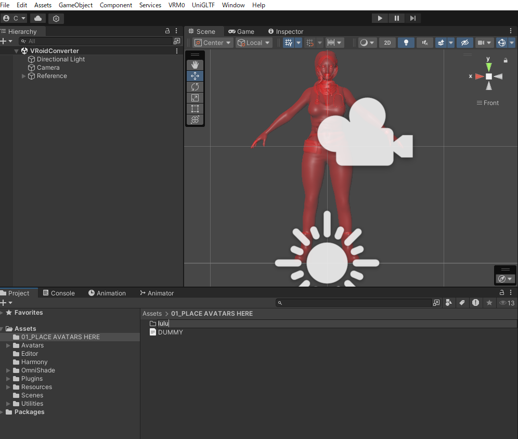
Task: Toggle 2D view mode in Scene
Action: tap(387, 43)
